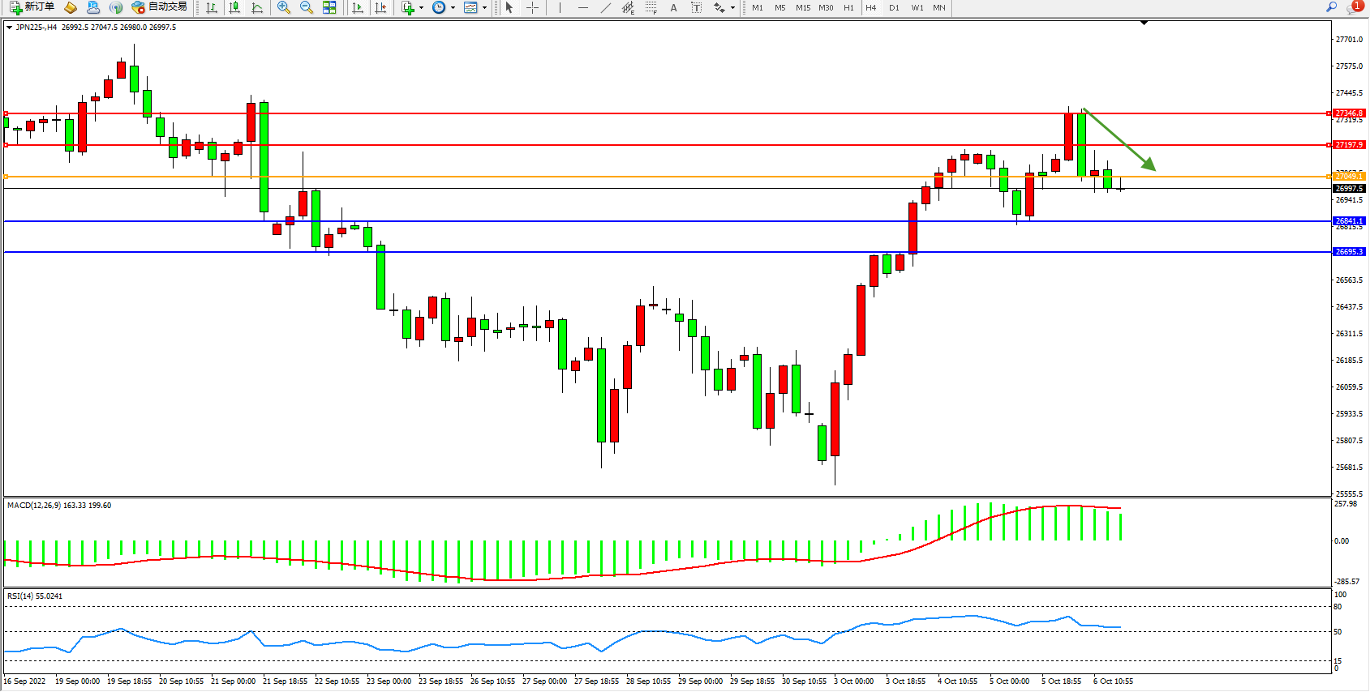Select the trendline drawing tool

(x=605, y=7)
